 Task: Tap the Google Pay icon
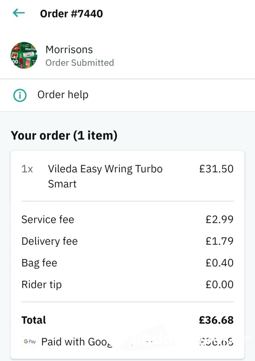coord(30,341)
